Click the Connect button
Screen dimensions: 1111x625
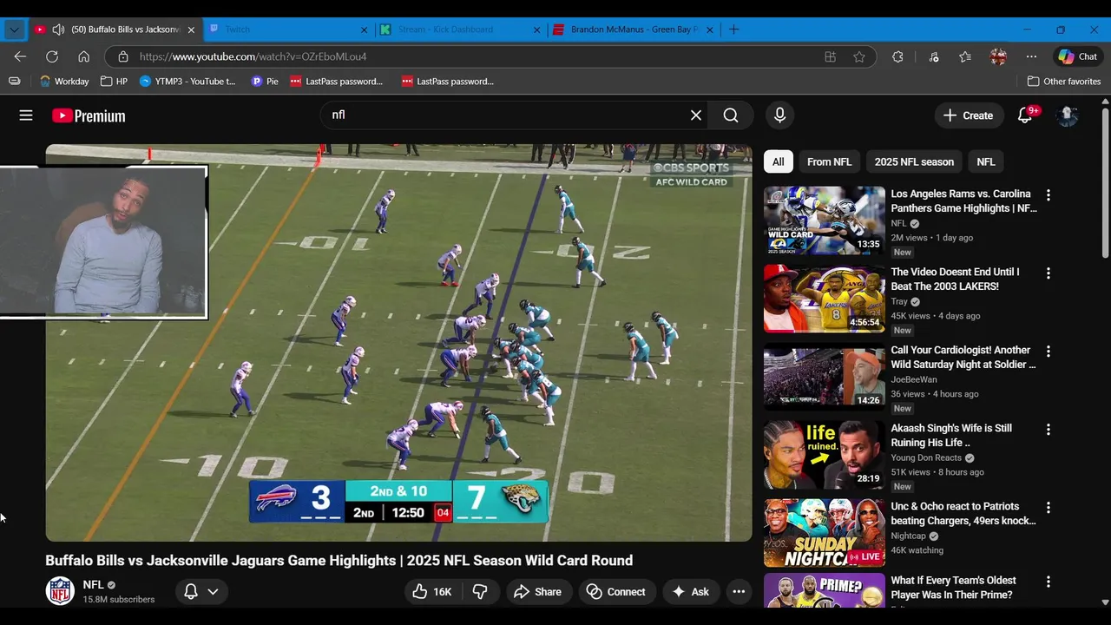tap(617, 592)
